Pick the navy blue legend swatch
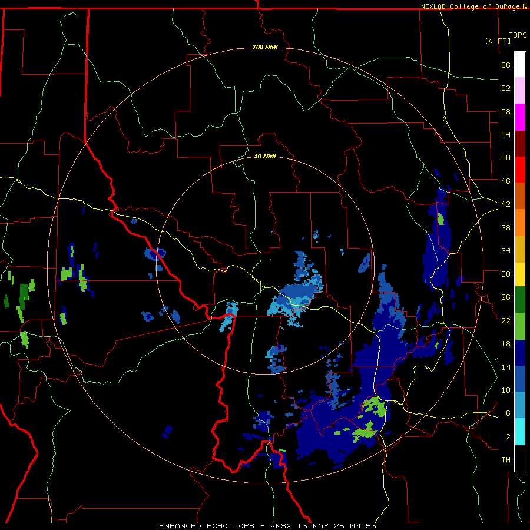Viewport: 530px width, 530px height. (520, 353)
